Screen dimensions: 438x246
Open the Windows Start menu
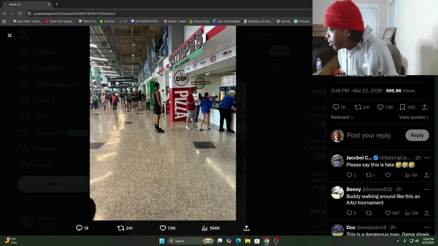162,241
